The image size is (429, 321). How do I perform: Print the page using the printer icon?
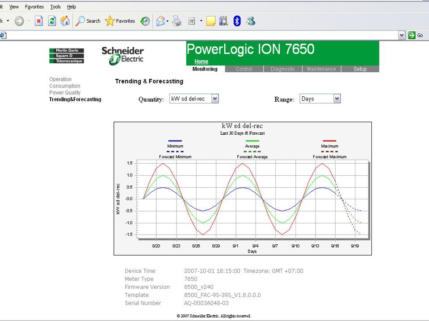coord(177,21)
